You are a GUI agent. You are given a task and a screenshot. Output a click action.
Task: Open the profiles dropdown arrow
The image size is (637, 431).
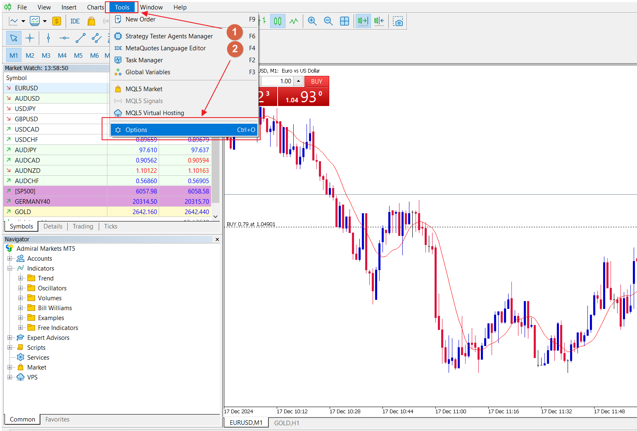point(45,21)
